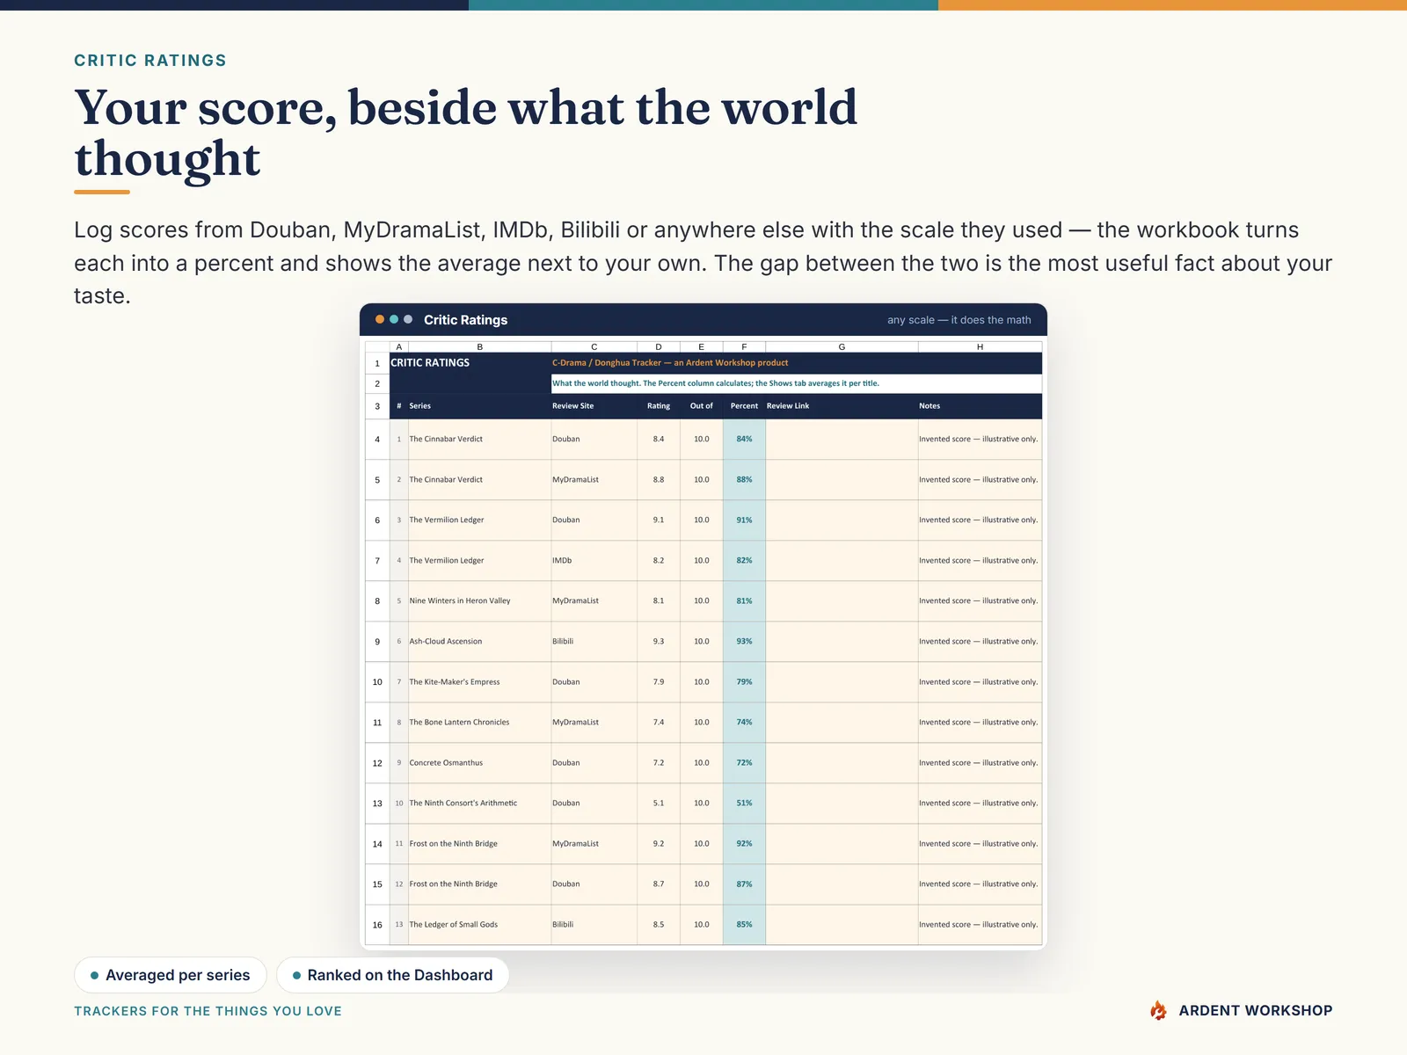Click empty Review Link cell for Concrete Osmanthus

tap(842, 762)
